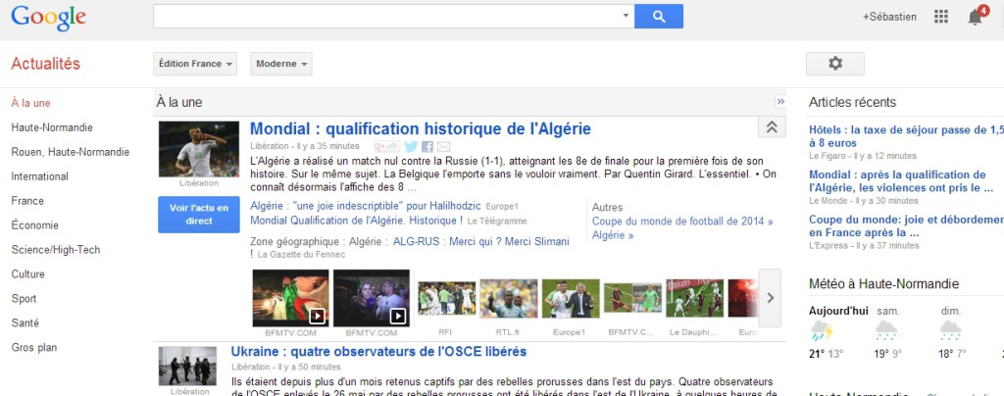Share Algérie story on Twitter

(x=411, y=146)
